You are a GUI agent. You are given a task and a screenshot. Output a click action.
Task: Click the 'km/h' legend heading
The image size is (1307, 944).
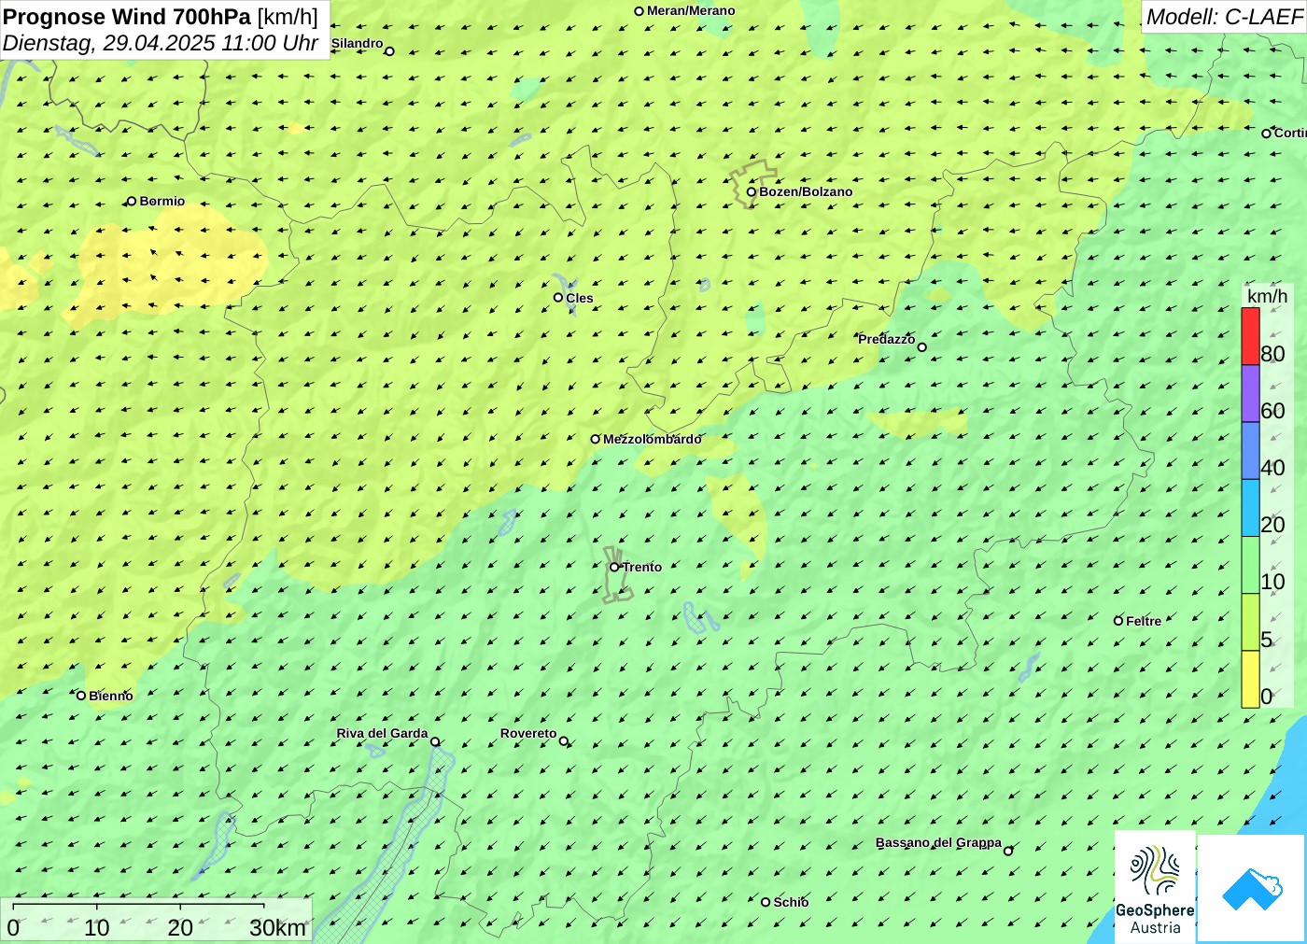coord(1267,296)
